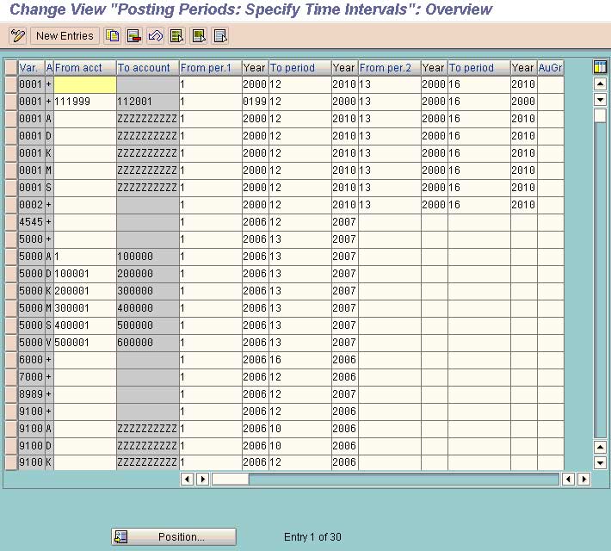Click the Delete row icon
The width and height of the screenshot is (611, 551).
[x=134, y=36]
